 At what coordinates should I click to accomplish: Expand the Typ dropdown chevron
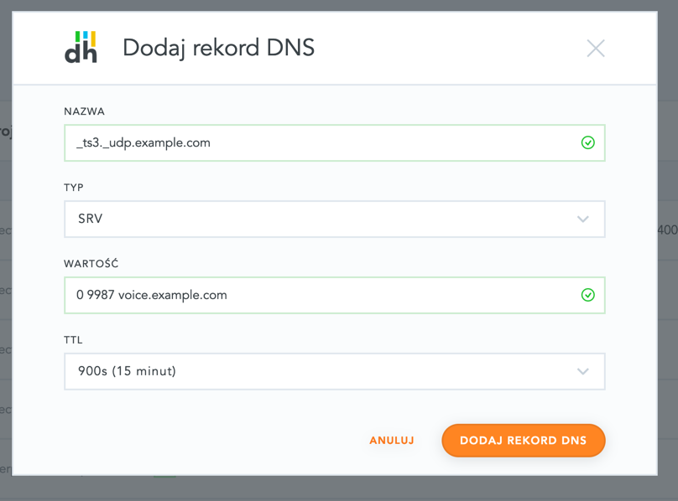pos(583,220)
